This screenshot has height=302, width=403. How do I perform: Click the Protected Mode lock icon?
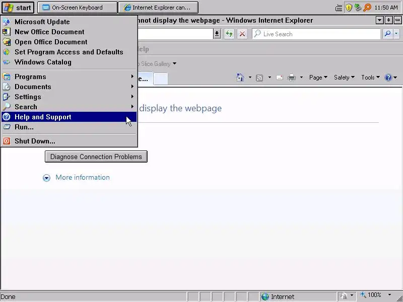click(344, 296)
